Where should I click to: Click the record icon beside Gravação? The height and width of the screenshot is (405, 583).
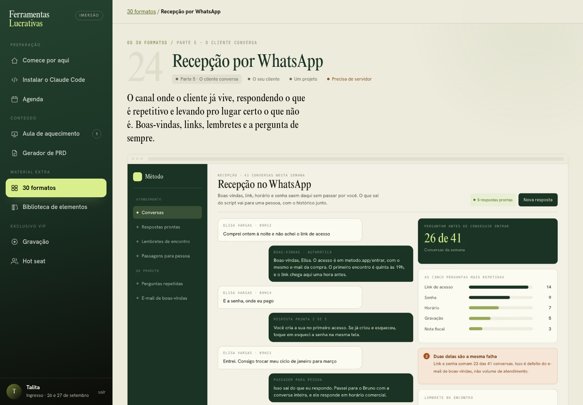tap(15, 242)
